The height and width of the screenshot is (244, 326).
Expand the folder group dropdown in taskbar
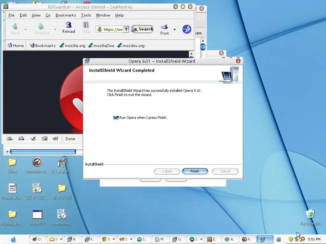tap(61, 239)
